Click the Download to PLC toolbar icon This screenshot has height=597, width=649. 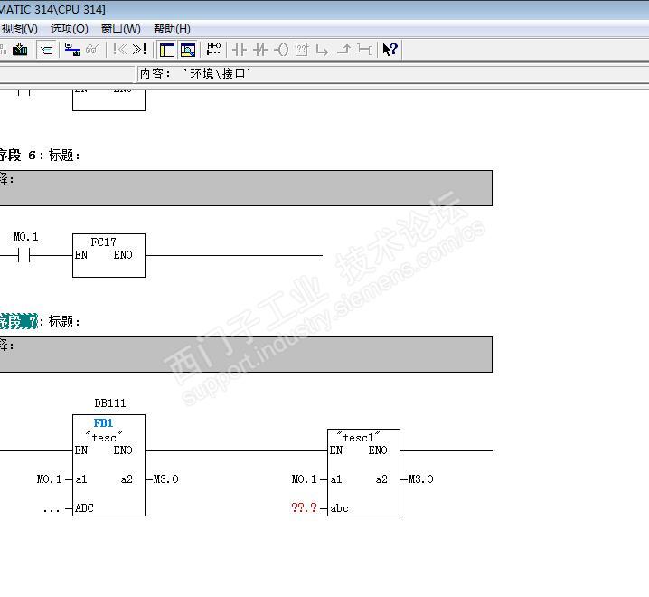click(20, 50)
